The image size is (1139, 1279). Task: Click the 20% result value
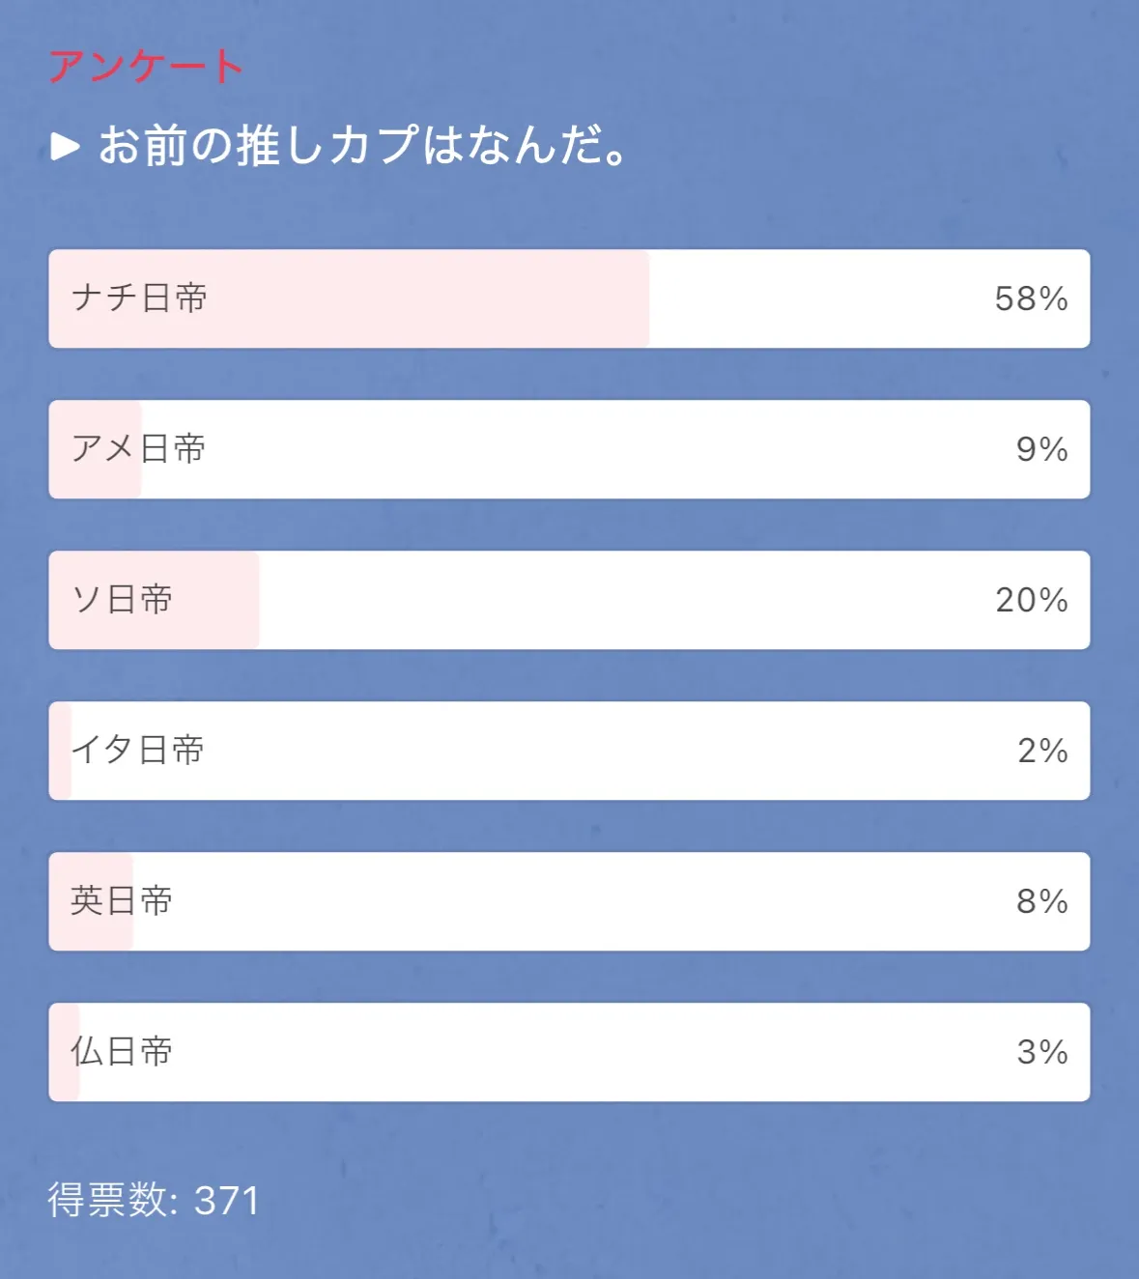pyautogui.click(x=1031, y=600)
